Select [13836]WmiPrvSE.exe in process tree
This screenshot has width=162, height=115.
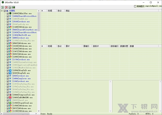click(x=22, y=35)
